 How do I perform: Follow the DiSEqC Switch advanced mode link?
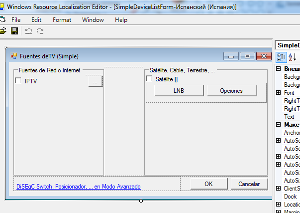78,187
